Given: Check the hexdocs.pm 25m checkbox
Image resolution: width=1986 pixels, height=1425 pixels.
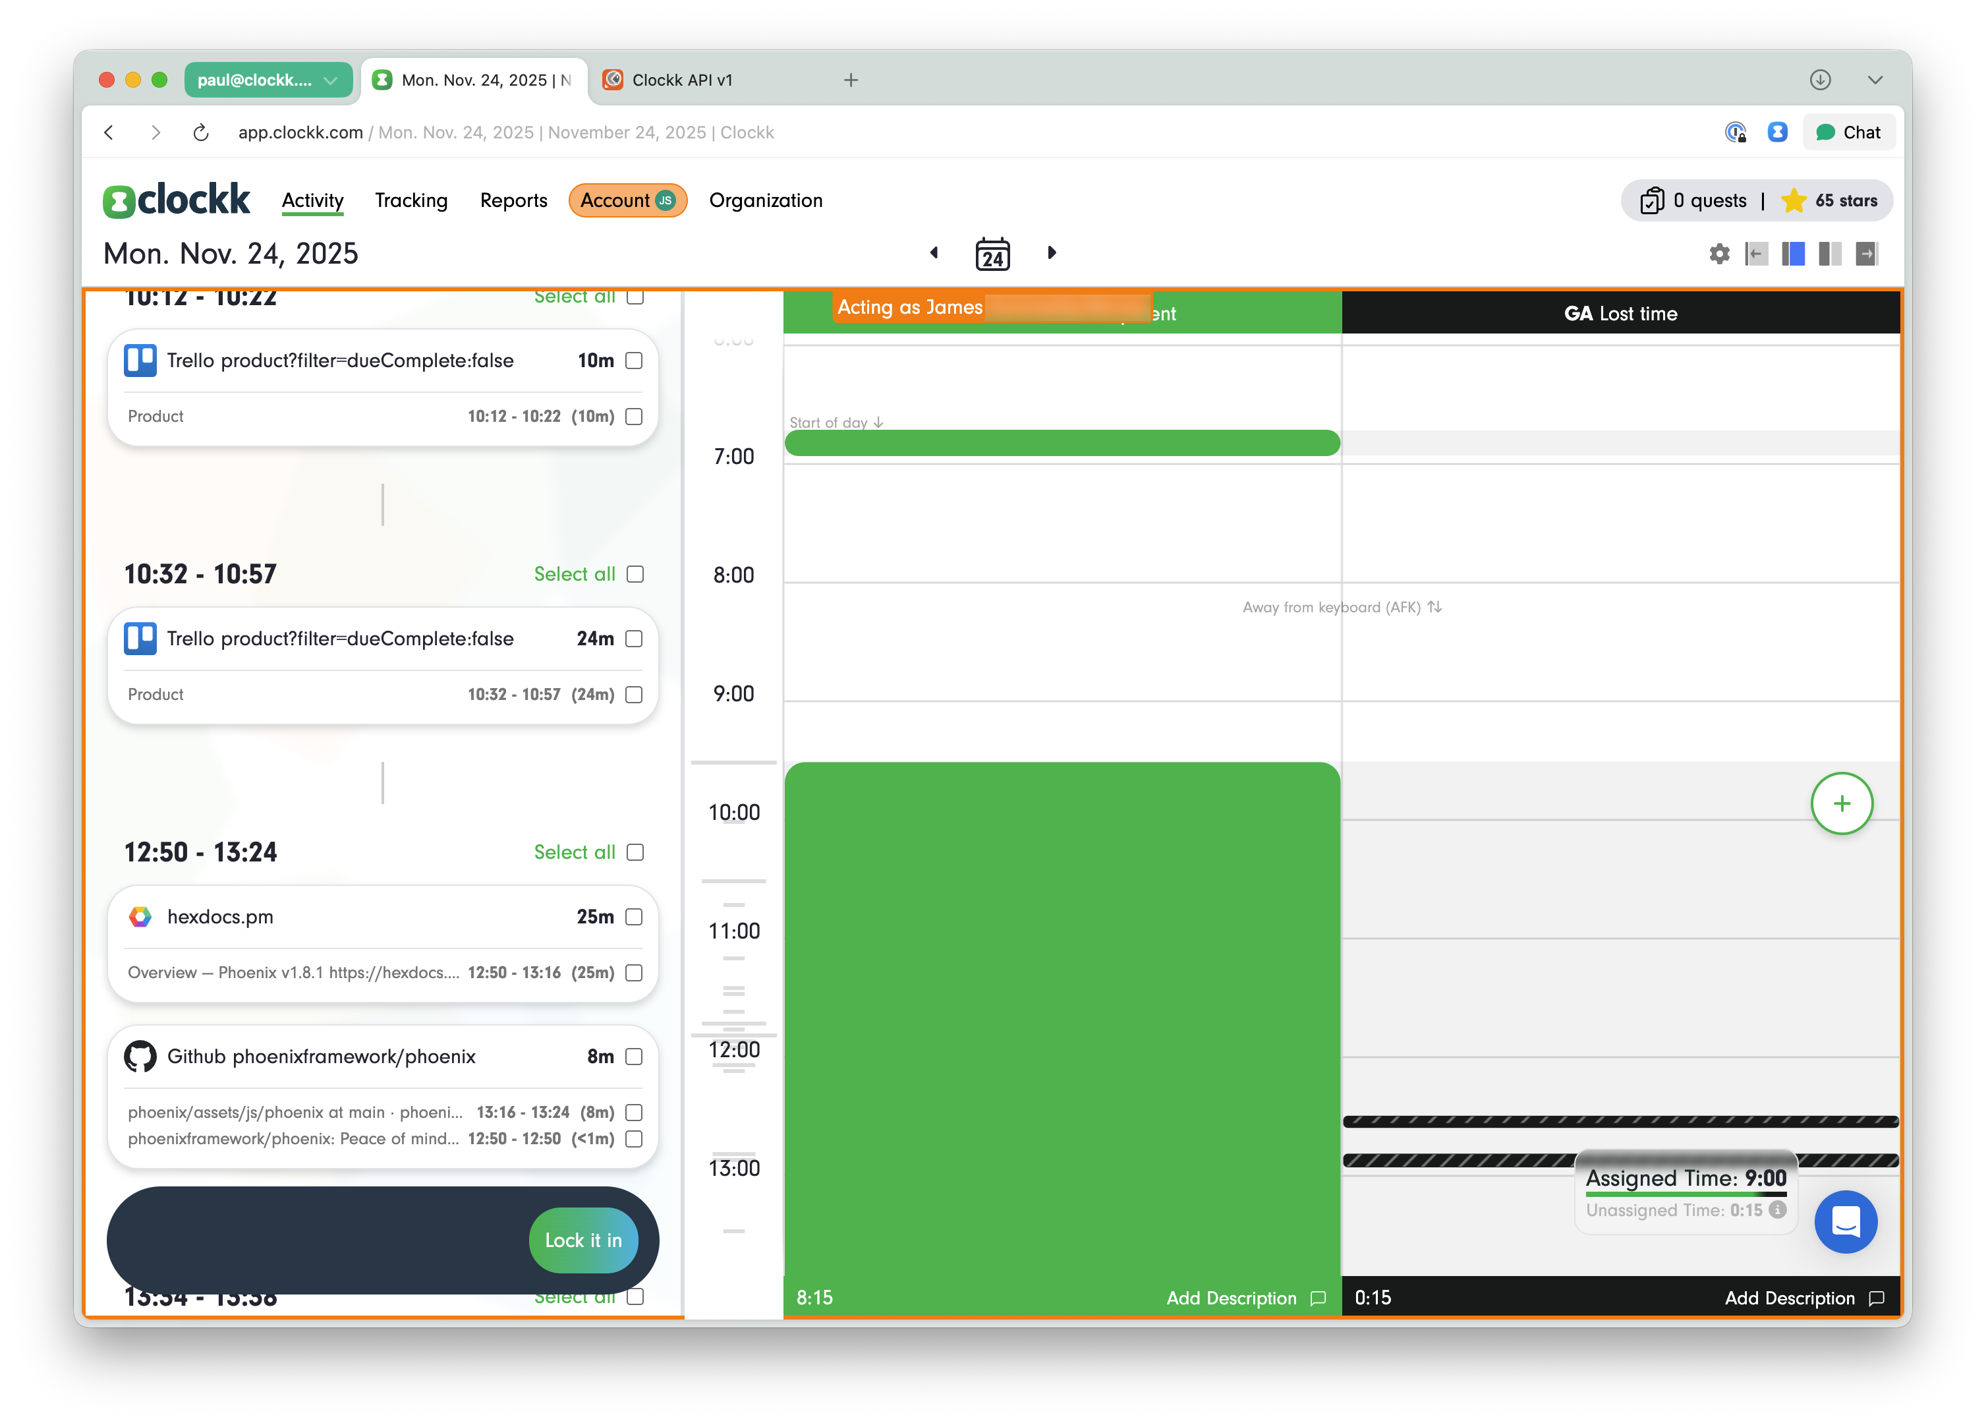Looking at the screenshot, I should pos(634,917).
